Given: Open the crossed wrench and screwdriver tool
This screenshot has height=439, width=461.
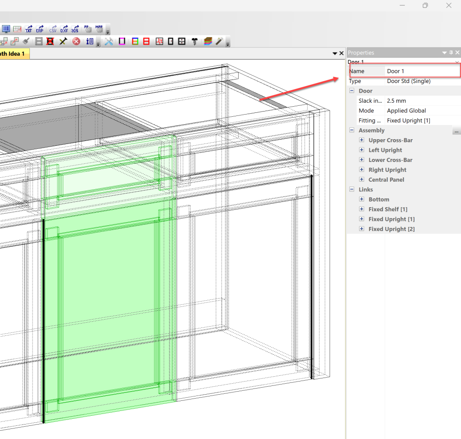Looking at the screenshot, I should (x=109, y=41).
